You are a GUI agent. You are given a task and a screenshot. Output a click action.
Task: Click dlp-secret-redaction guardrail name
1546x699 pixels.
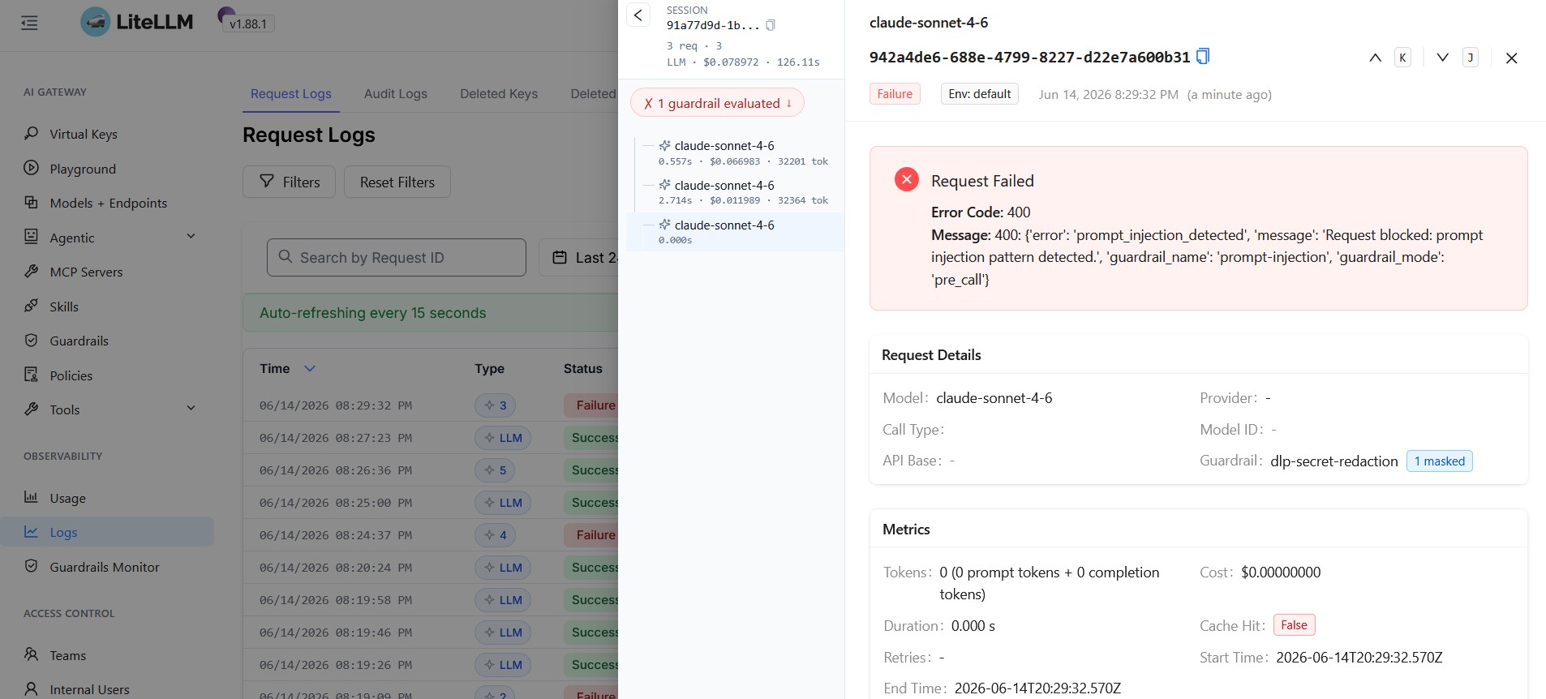point(1333,461)
